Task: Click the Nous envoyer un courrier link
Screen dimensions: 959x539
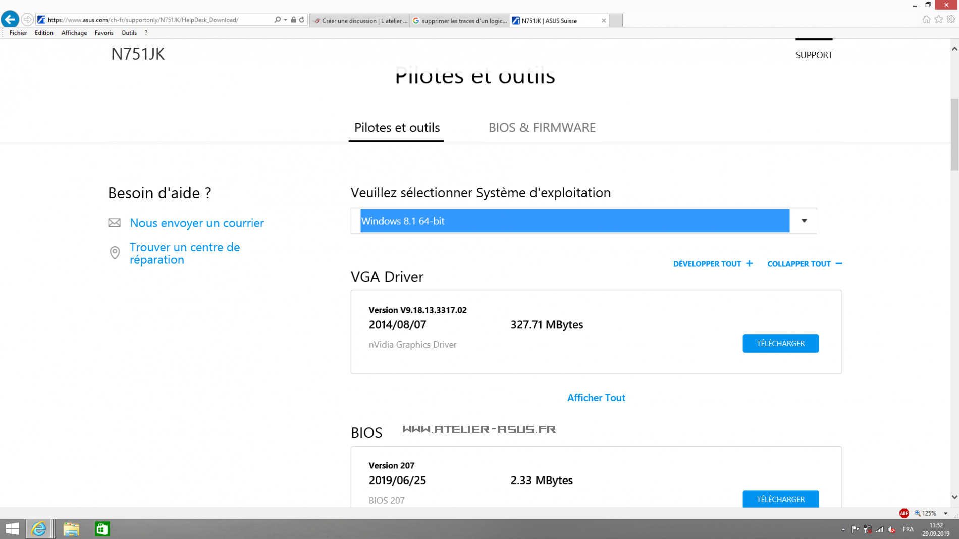Action: tap(196, 223)
